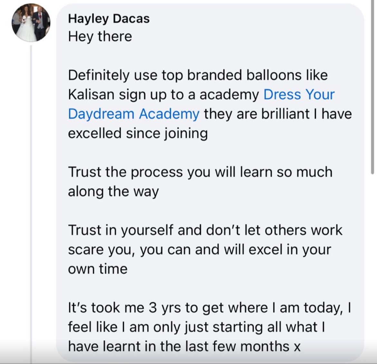The image size is (377, 364).
Task: Click the feel like I am only line
Action: (x=197, y=327)
